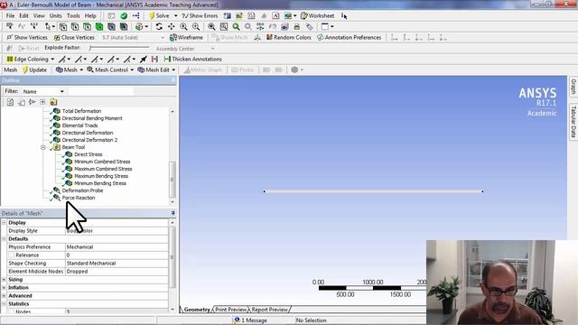Click the zoom to fit icon
This screenshot has width=578, height=325.
click(x=211, y=26)
